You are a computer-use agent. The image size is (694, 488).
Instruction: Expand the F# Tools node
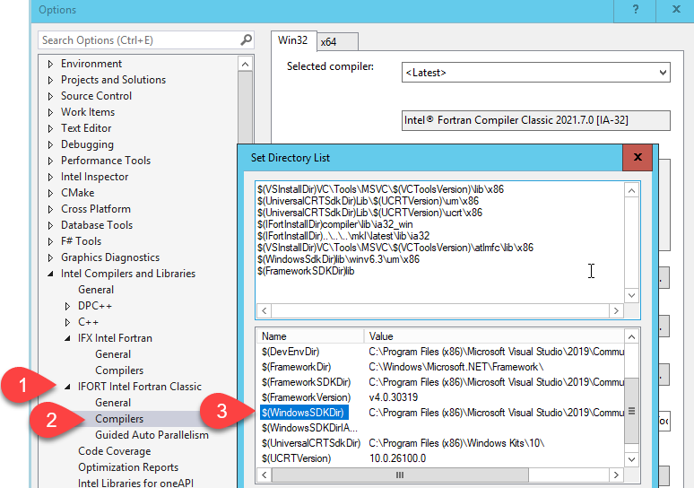[50, 241]
